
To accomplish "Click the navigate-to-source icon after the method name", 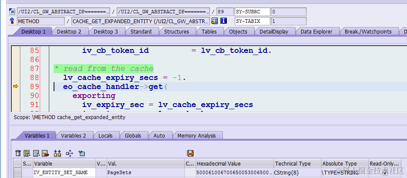I will (214, 21).
